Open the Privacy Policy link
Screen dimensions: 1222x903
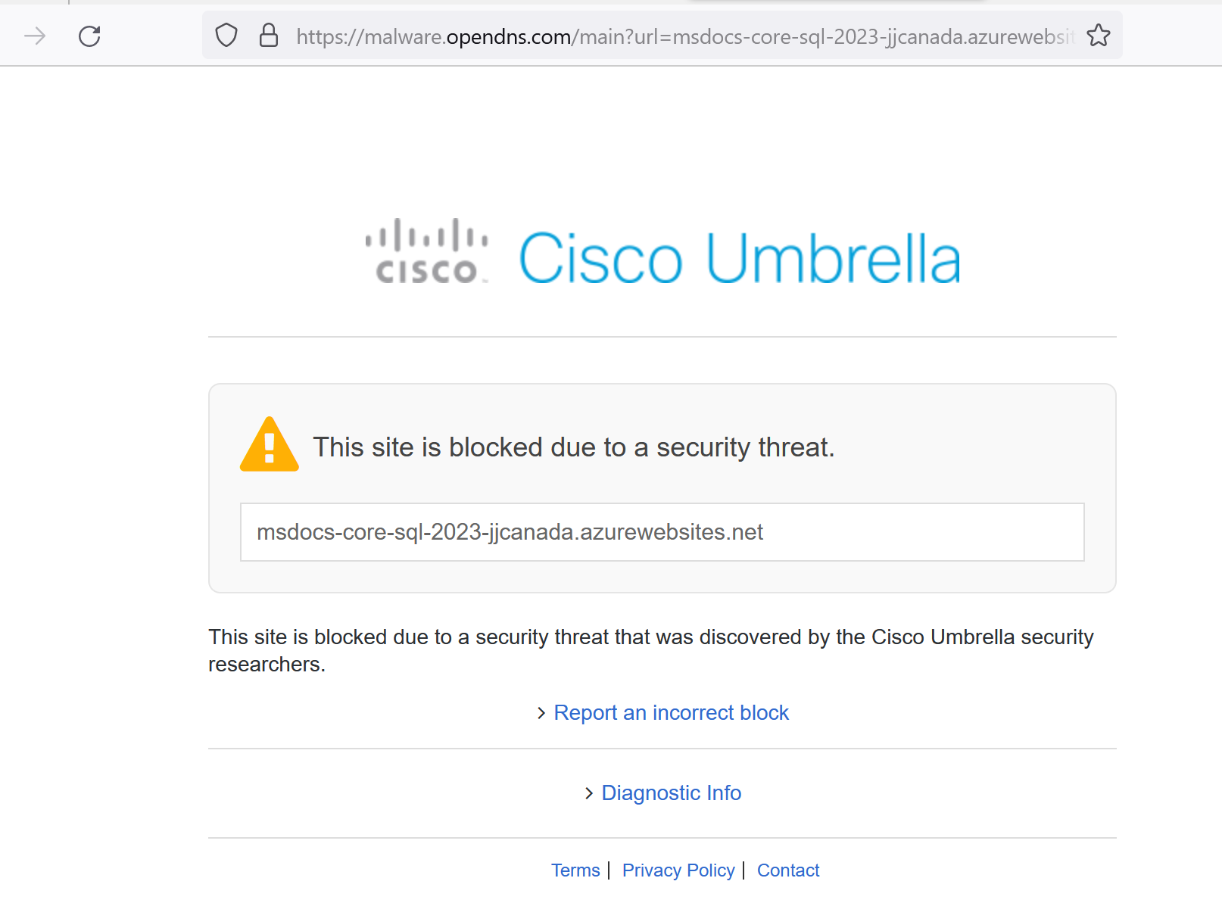tap(678, 870)
